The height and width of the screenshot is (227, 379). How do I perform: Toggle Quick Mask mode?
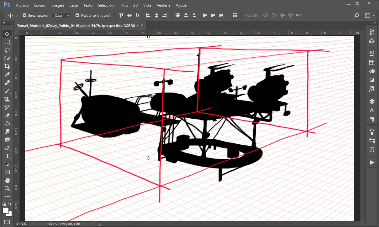(x=7, y=222)
